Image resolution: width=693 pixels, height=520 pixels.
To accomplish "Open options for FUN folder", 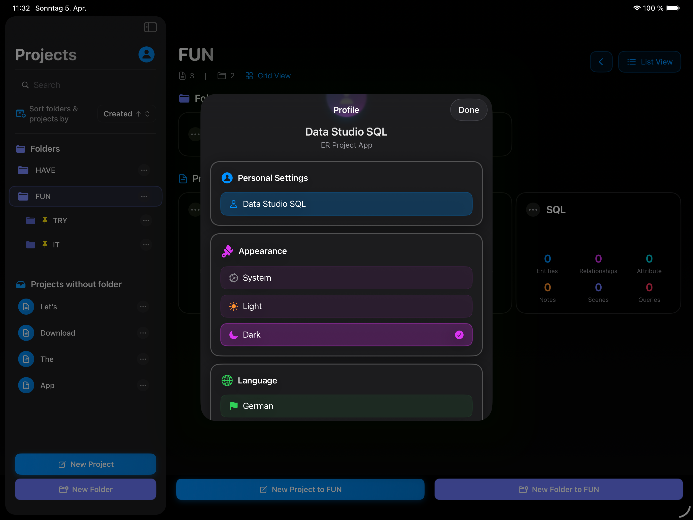I will (144, 197).
